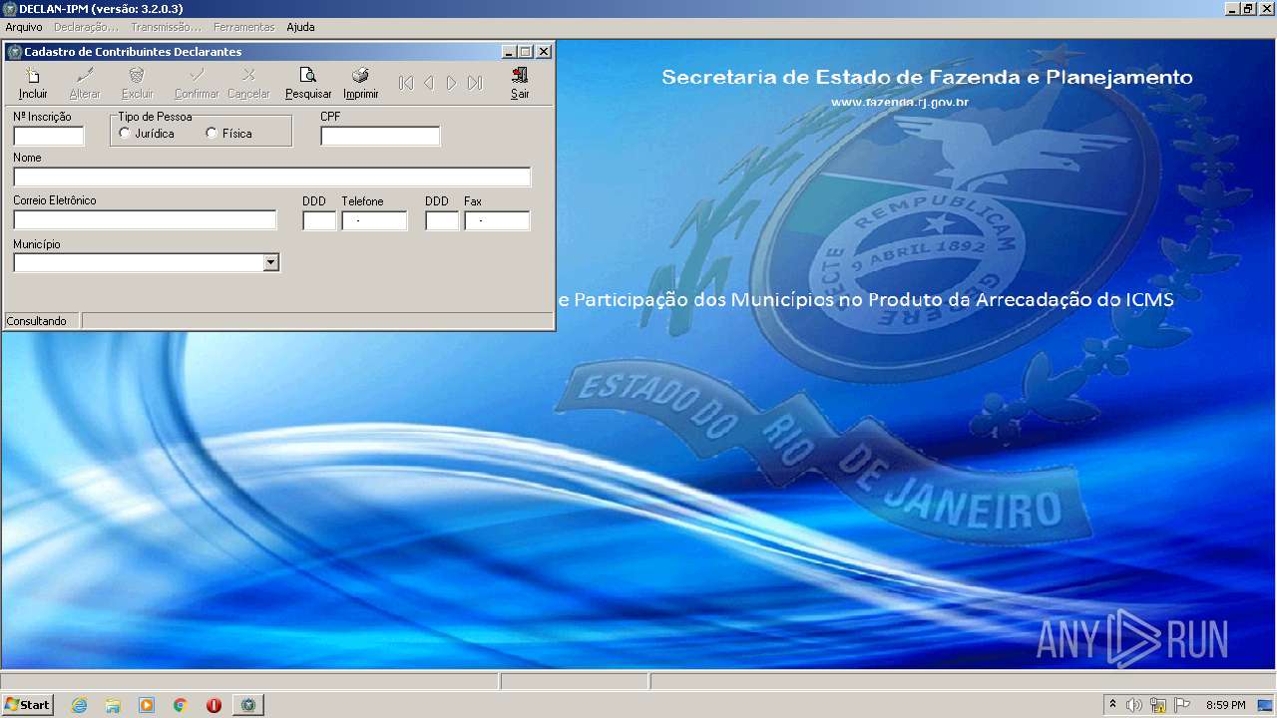Go to previous record arrow
Viewport: 1277px width, 718px height.
(x=429, y=83)
